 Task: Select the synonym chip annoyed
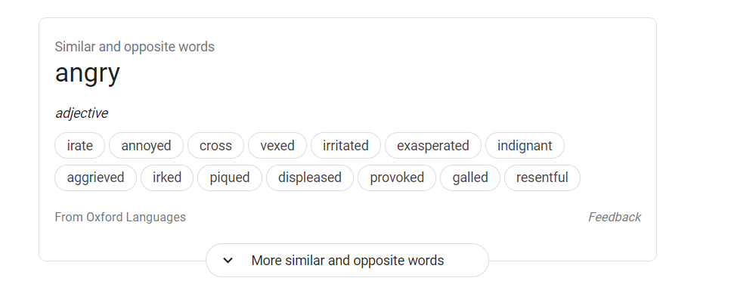tap(147, 145)
